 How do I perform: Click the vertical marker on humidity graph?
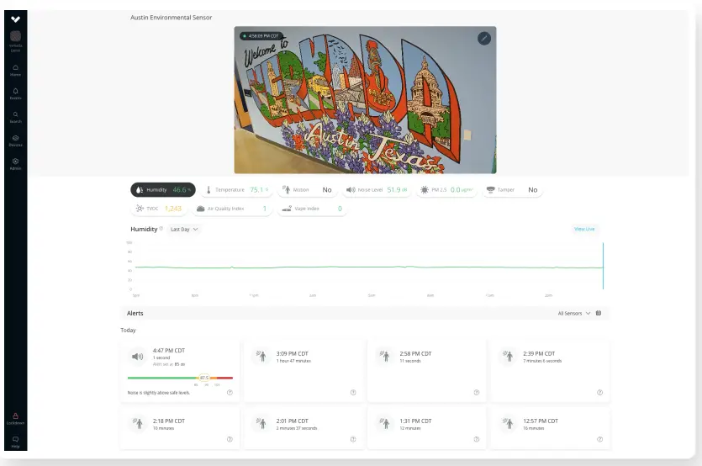pyautogui.click(x=603, y=266)
